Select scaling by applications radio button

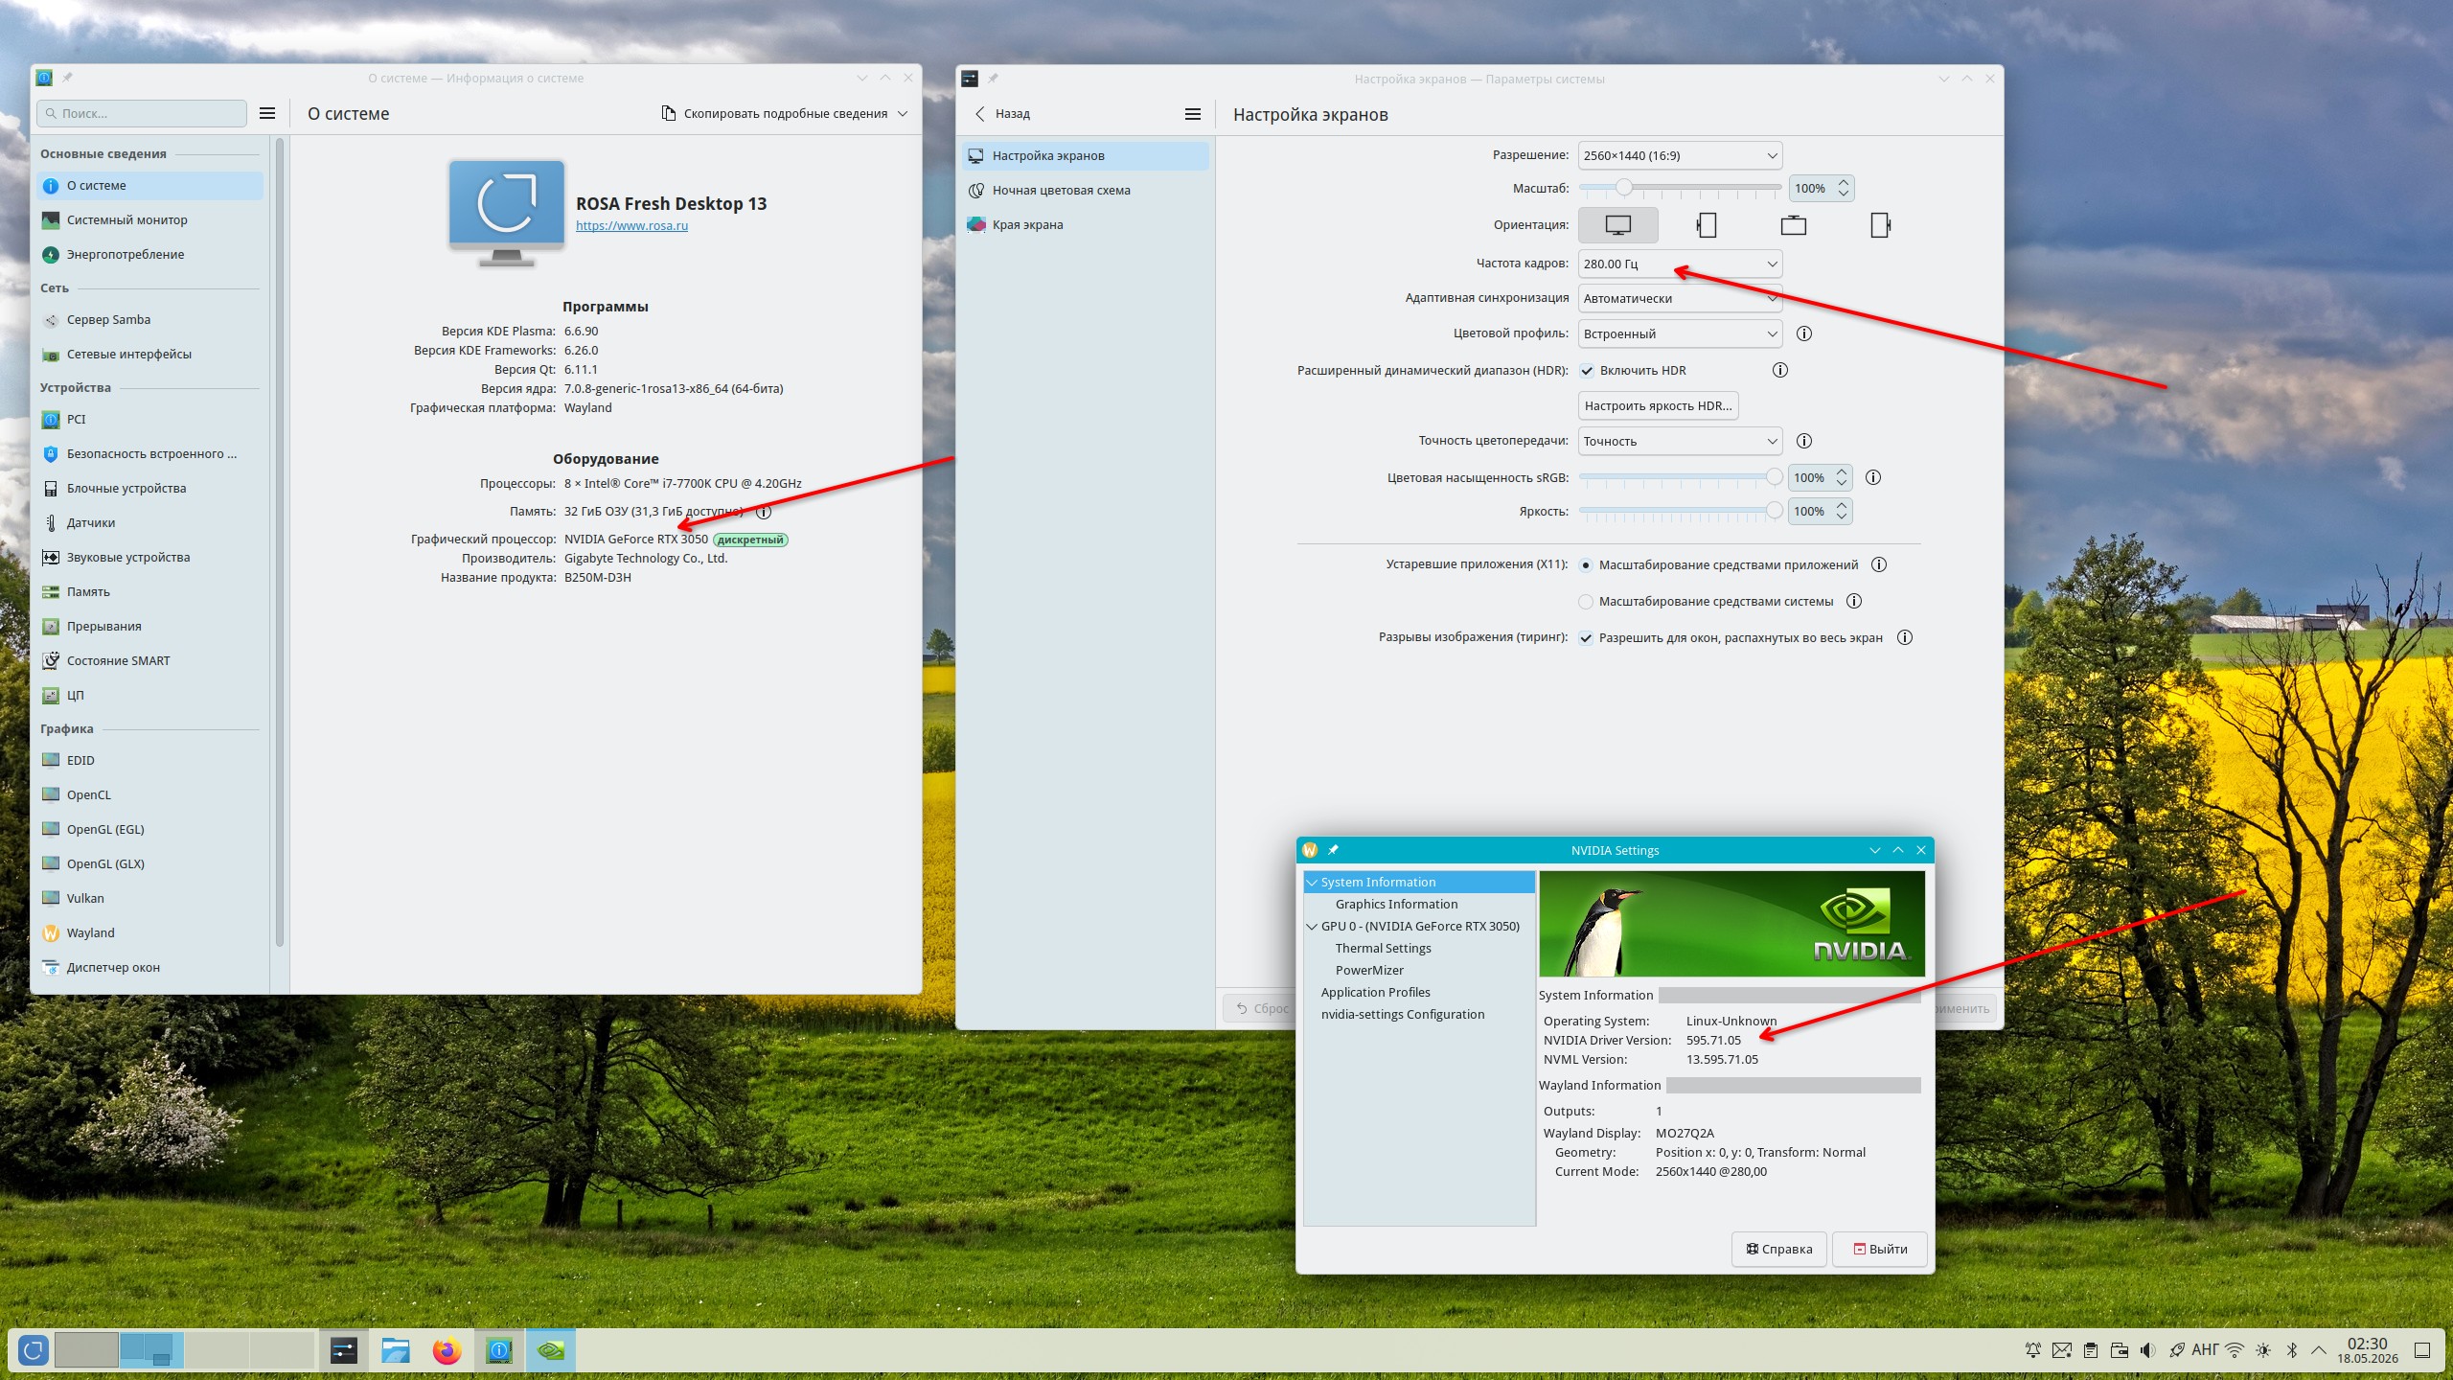(x=1586, y=565)
